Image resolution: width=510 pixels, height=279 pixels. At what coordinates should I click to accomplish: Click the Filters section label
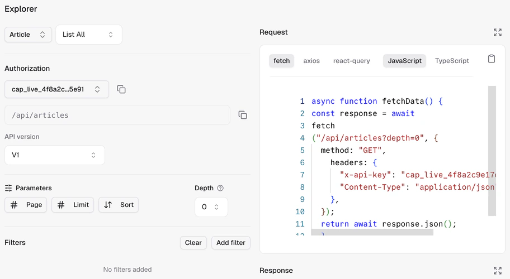tap(15, 242)
